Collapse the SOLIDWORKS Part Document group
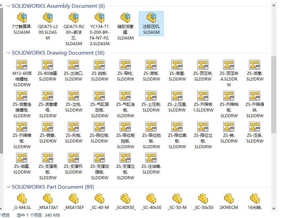The image size is (283, 218). (x=8, y=187)
